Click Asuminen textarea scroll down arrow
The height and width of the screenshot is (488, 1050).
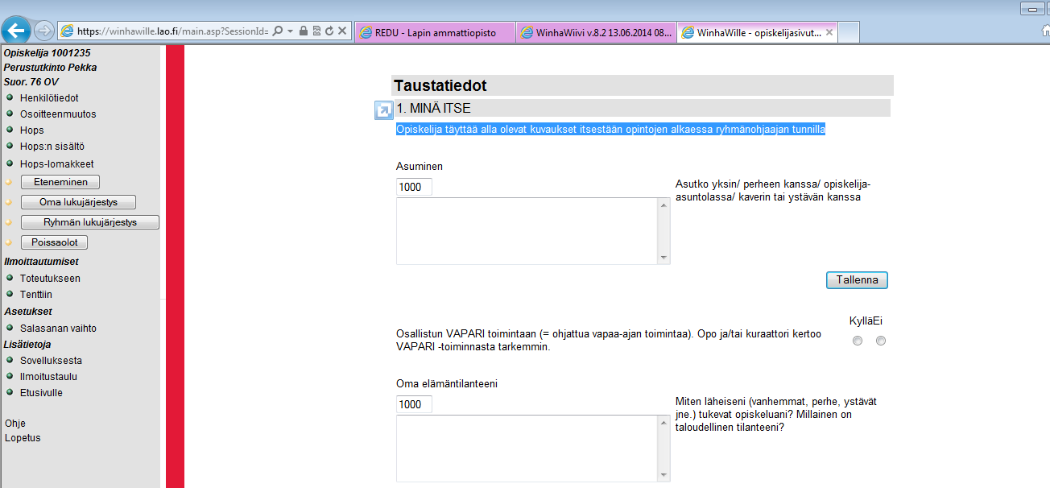[x=664, y=258]
